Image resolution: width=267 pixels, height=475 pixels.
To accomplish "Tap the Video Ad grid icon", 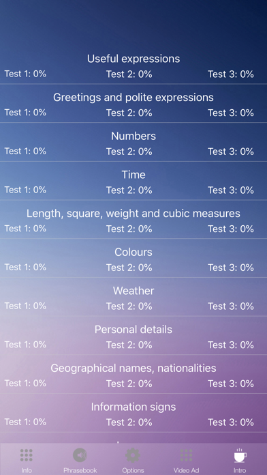I will pyautogui.click(x=186, y=455).
